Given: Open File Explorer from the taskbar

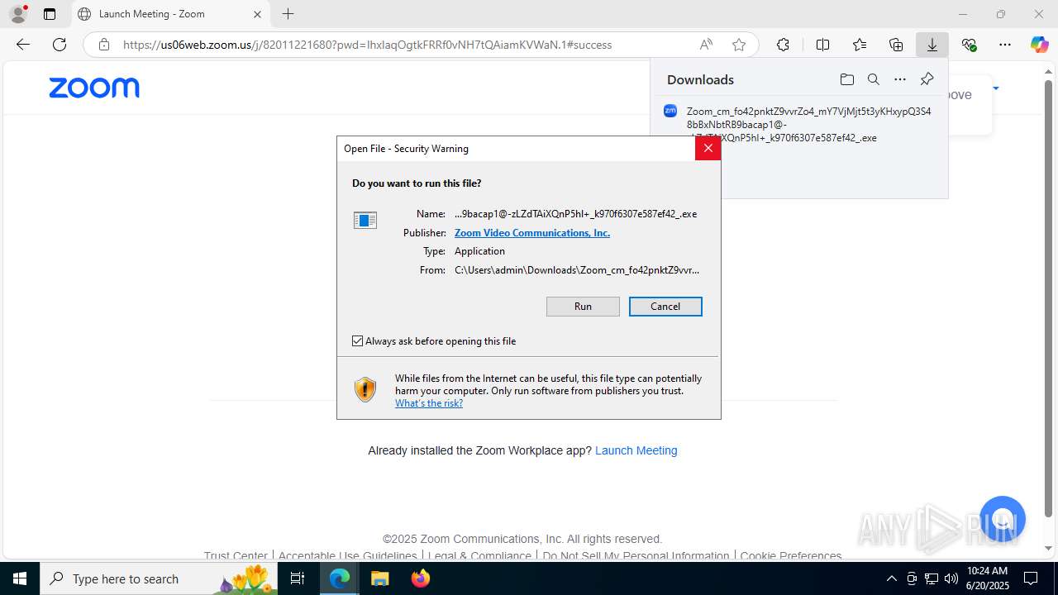Looking at the screenshot, I should tap(379, 578).
